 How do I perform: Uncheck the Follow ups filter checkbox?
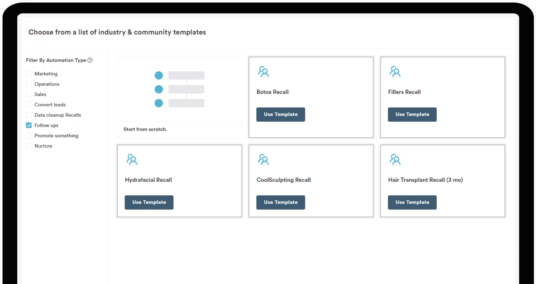pyautogui.click(x=29, y=126)
